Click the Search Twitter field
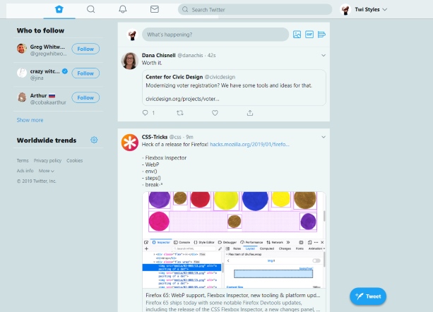The width and height of the screenshot is (433, 312). (x=255, y=10)
